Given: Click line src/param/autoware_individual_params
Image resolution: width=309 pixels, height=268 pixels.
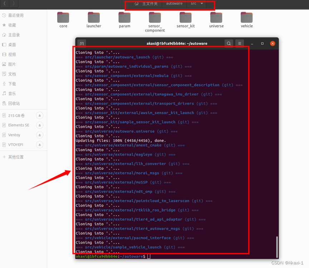Looking at the screenshot, I should [x=134, y=66].
